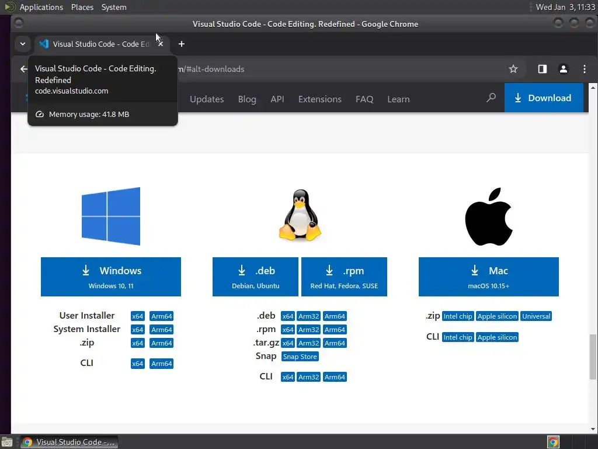Choose x64 for Linux .rpm
This screenshot has width=598, height=449.
click(288, 330)
